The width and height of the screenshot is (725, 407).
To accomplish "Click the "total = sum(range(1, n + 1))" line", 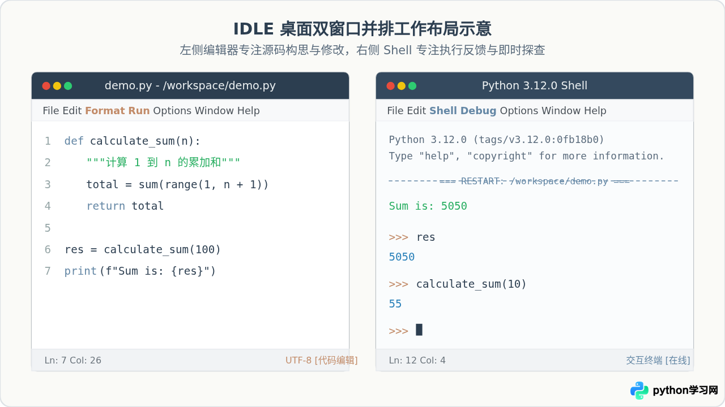I will [x=177, y=184].
